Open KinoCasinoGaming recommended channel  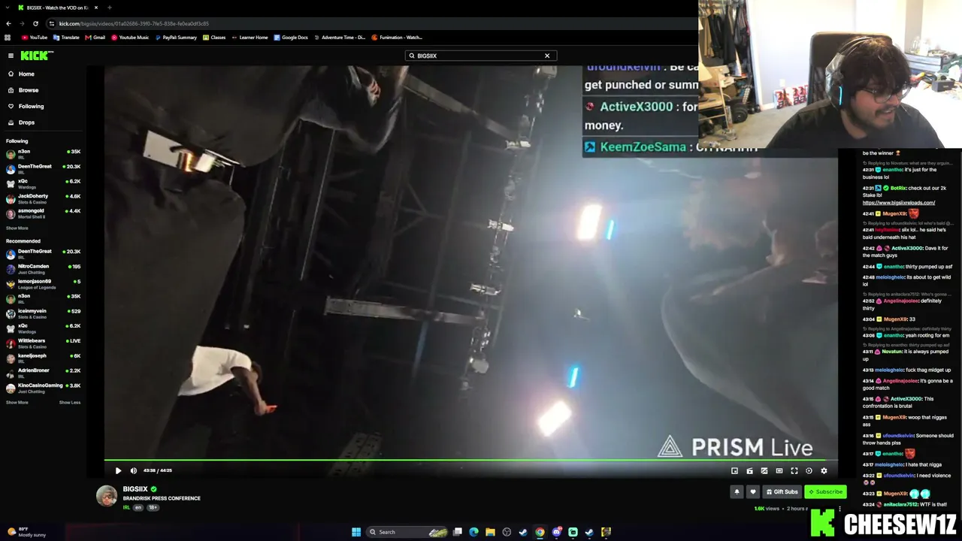point(43,388)
